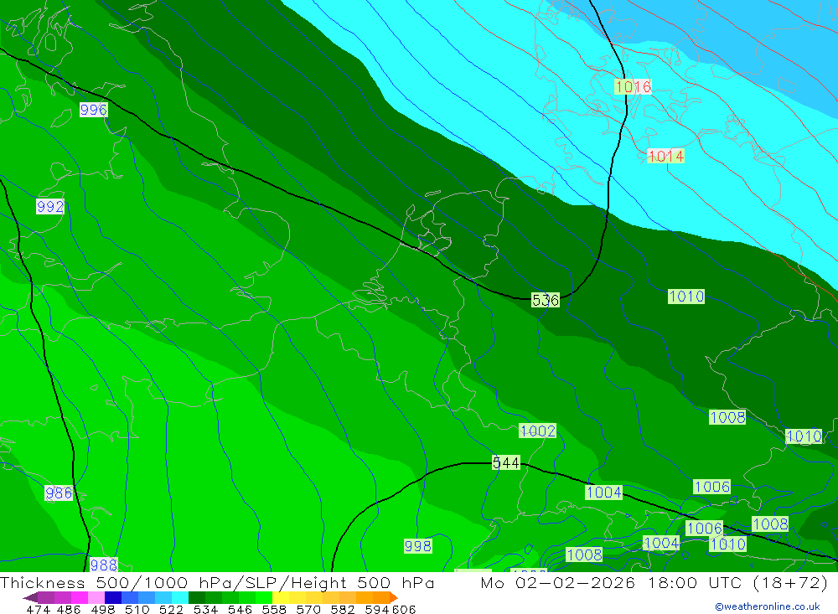
Task: Click the forecast date 'Mo 02-02-2026 18:00 UTC (18+72)'
Action: 654,582
